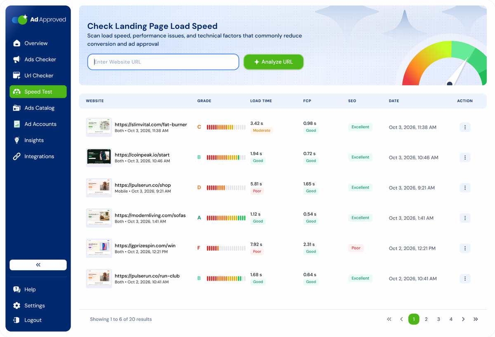
Task: Open the Url Checker menu item
Action: 38,75
